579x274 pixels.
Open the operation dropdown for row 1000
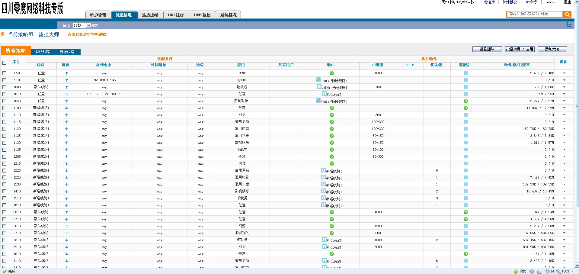(x=564, y=87)
